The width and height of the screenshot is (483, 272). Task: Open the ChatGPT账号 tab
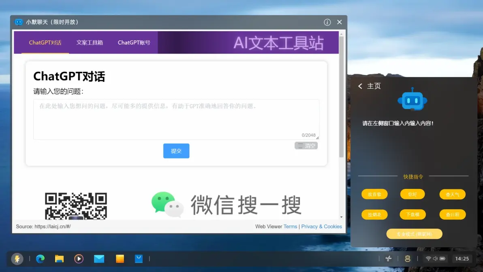[x=134, y=43]
